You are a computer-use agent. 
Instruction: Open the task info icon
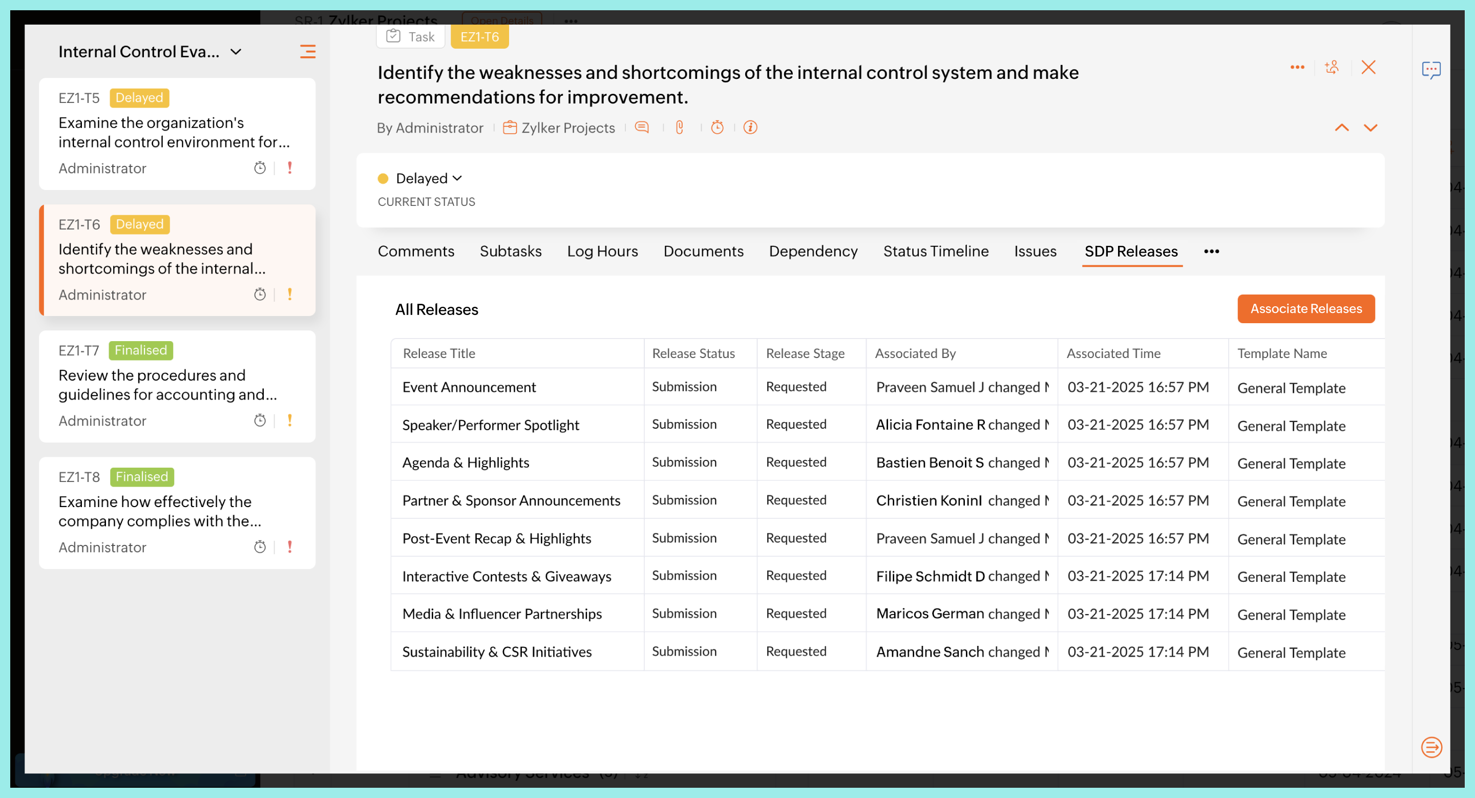(x=750, y=127)
